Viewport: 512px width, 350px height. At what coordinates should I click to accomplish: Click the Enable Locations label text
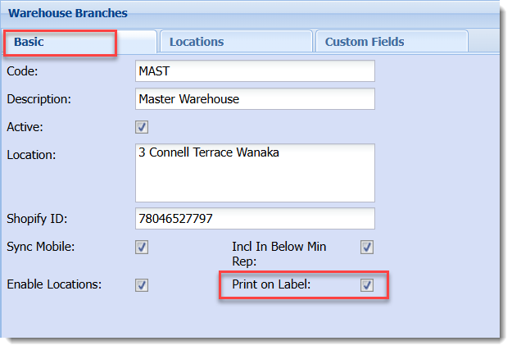tap(54, 285)
